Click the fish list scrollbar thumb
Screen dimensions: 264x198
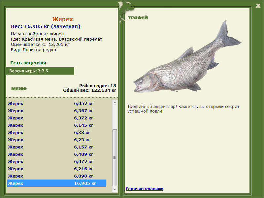pyautogui.click(x=115, y=158)
